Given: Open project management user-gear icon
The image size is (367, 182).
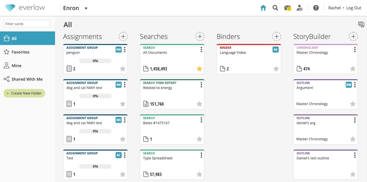Looking at the screenshot, I should [x=300, y=8].
